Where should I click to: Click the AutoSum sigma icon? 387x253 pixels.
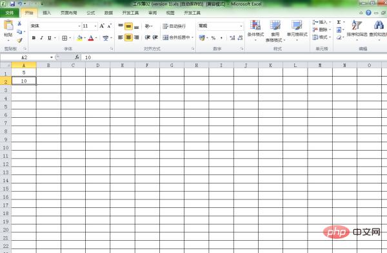click(339, 22)
